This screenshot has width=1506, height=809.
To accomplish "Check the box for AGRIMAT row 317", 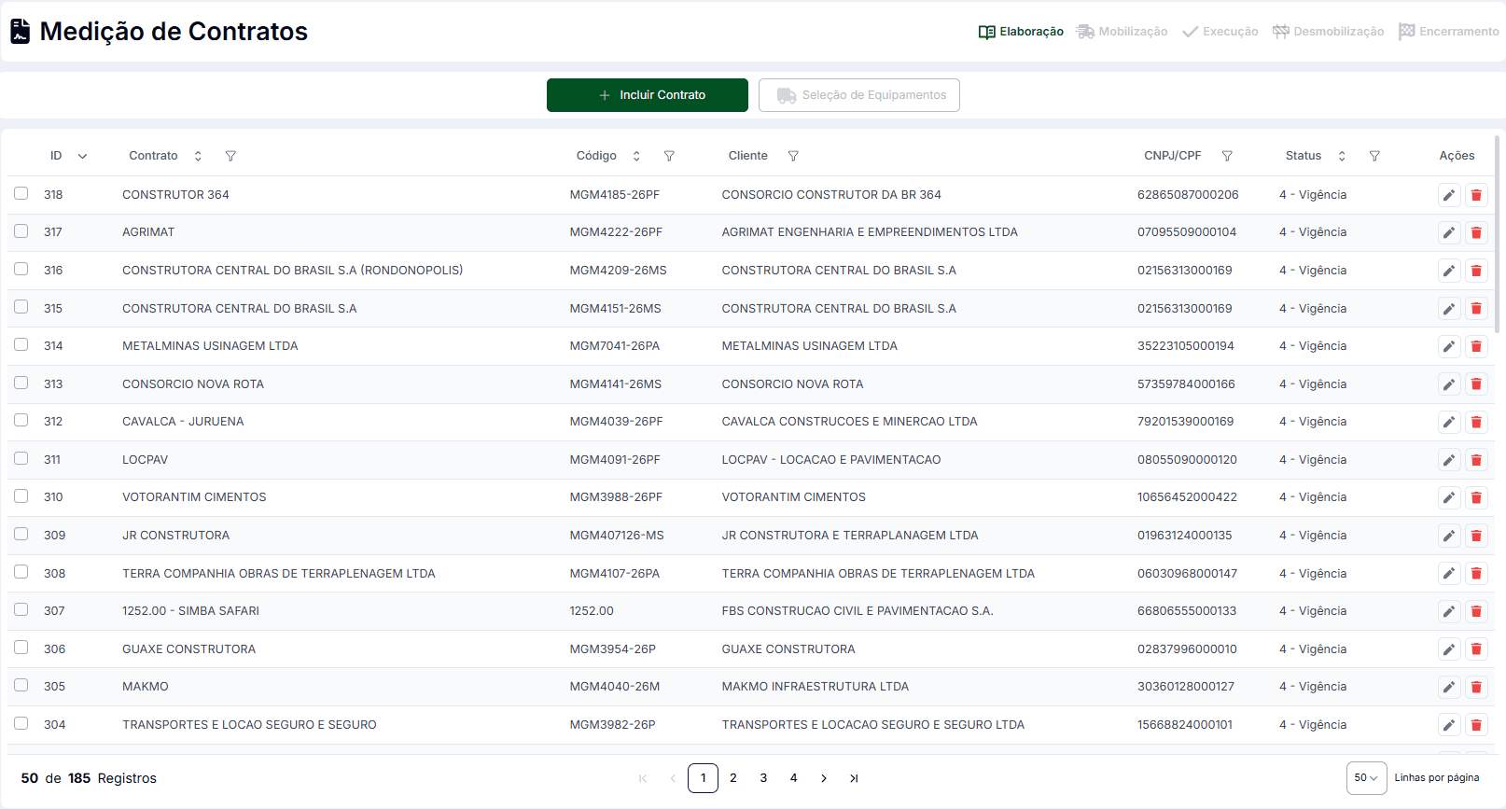I will point(21,230).
